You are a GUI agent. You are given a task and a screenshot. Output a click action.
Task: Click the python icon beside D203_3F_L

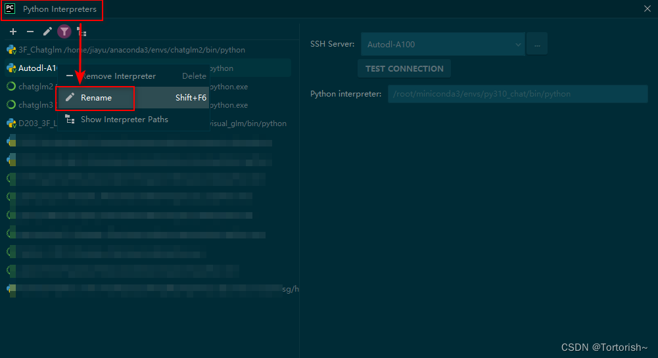pyautogui.click(x=11, y=123)
